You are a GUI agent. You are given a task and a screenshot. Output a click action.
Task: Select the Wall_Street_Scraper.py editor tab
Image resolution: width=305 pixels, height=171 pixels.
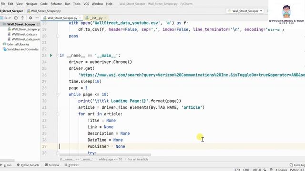point(62,18)
